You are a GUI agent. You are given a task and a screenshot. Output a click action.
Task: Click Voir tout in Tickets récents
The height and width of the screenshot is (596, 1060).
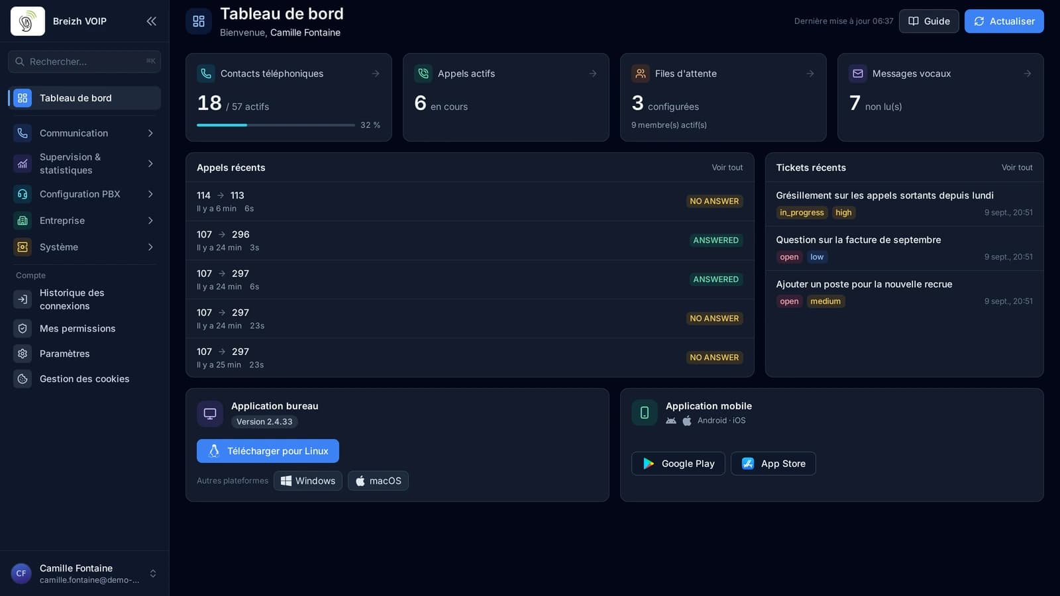pos(1017,168)
